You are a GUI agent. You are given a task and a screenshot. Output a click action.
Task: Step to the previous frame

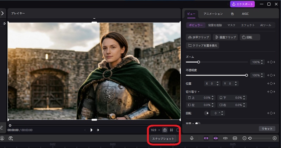coord(85,130)
